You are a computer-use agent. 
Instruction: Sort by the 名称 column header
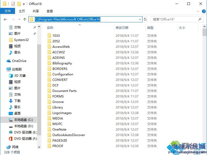pos(50,28)
